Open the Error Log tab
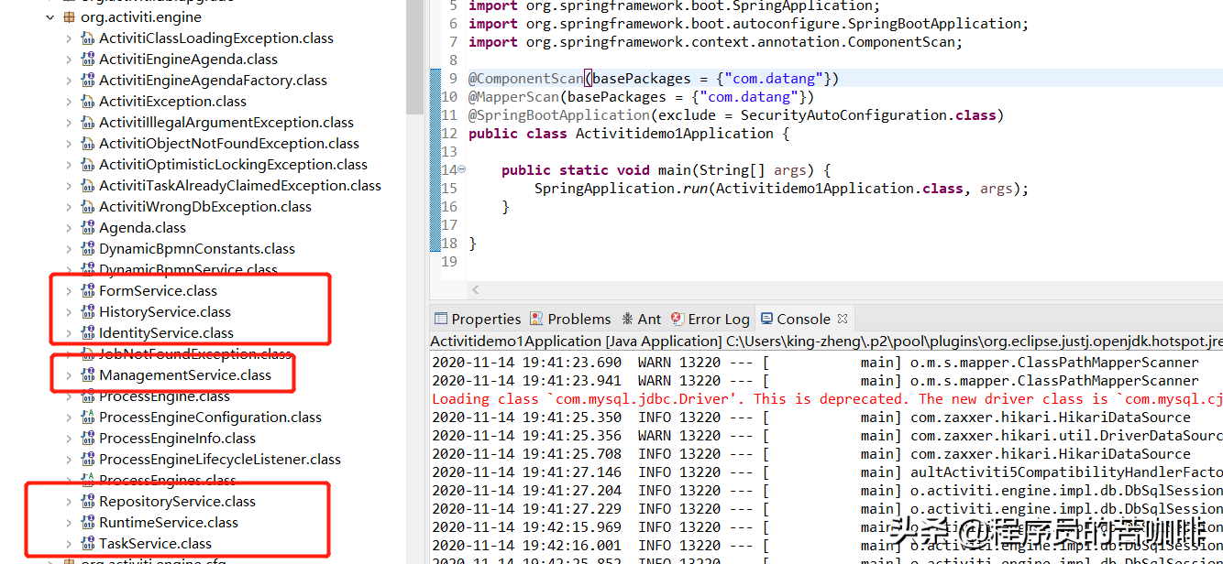Screen dimensions: 1223x564 [718, 319]
